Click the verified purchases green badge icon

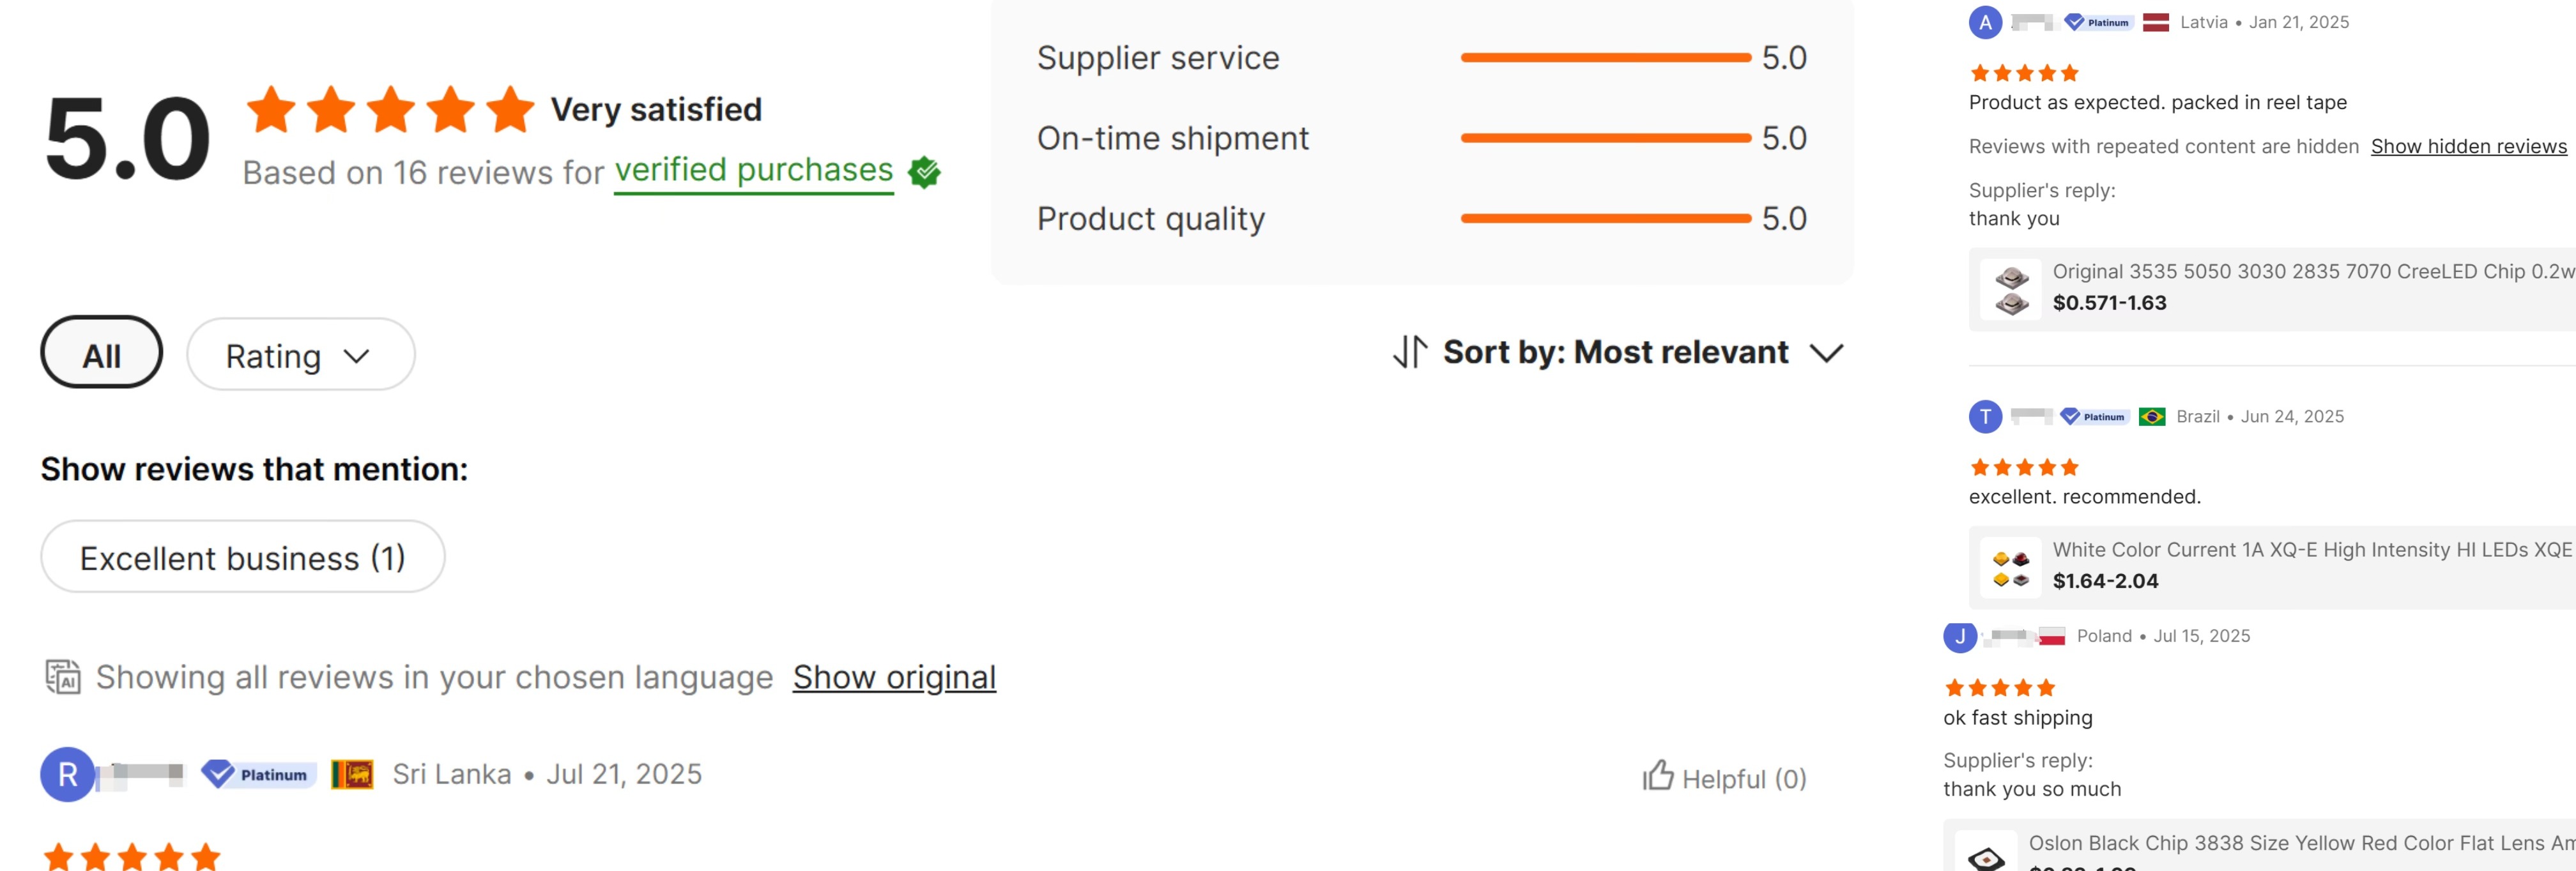pyautogui.click(x=924, y=172)
